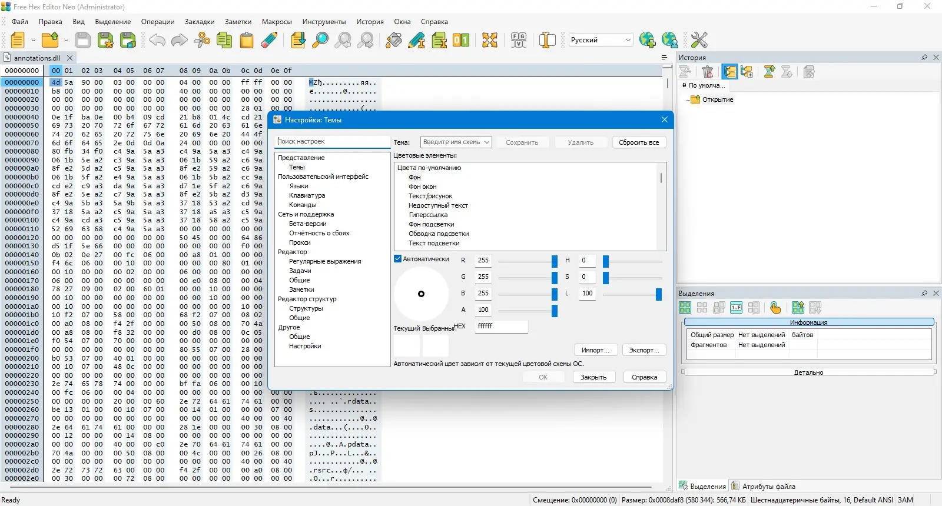Select Клавиатура in the settings tree
Image resolution: width=942 pixels, height=506 pixels.
(x=307, y=195)
